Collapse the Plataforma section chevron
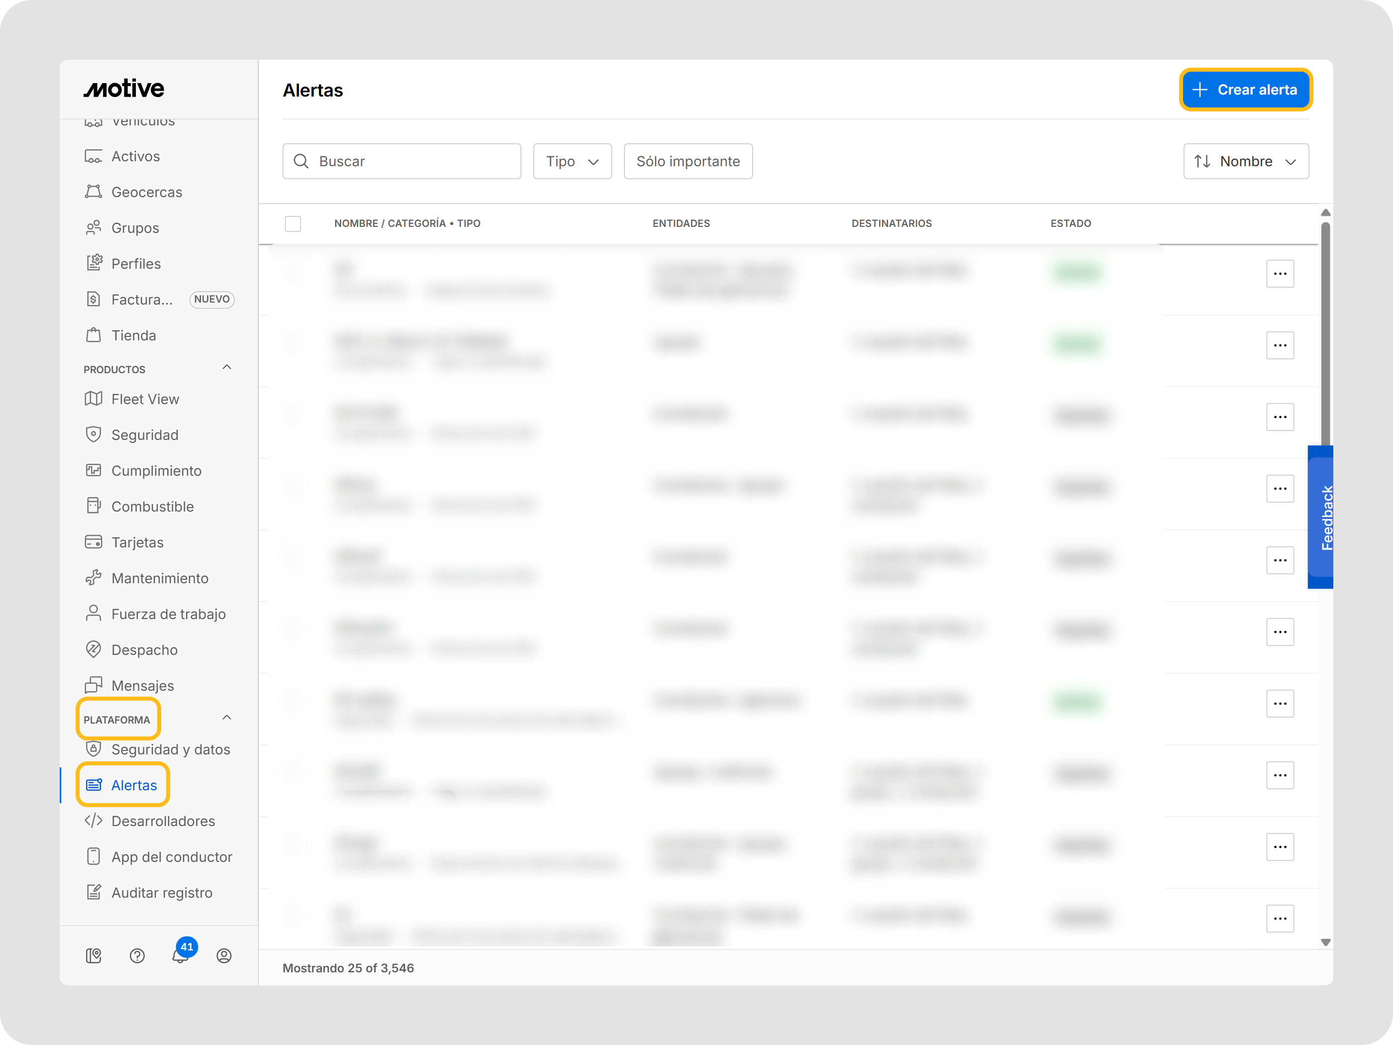 click(227, 718)
